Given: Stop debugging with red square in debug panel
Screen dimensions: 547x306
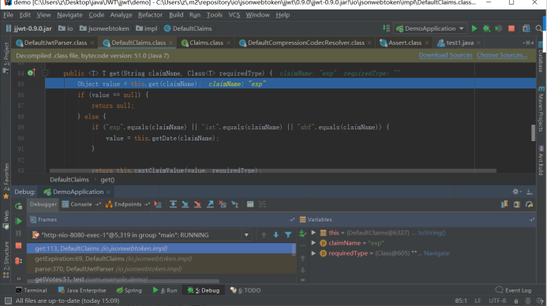Looking at the screenshot, I should tap(19, 246).
